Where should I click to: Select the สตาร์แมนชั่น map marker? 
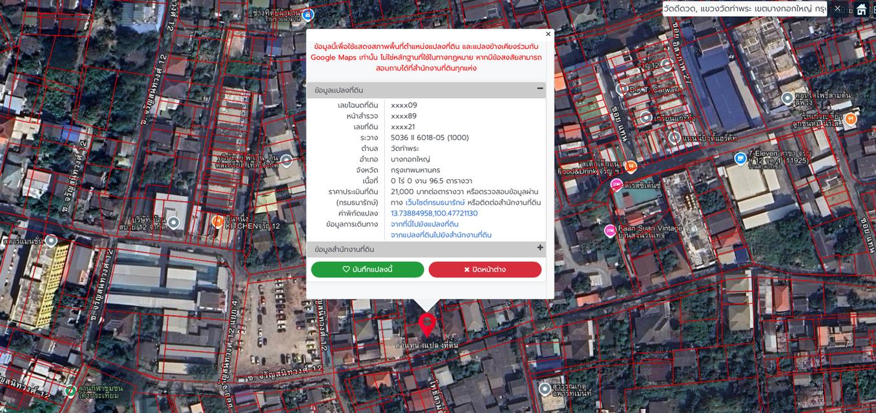point(50,241)
